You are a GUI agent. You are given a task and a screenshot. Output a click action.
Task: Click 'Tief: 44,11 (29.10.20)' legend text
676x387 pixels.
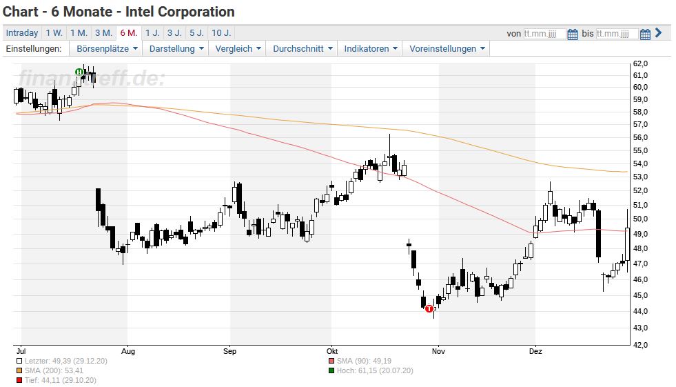coord(61,381)
